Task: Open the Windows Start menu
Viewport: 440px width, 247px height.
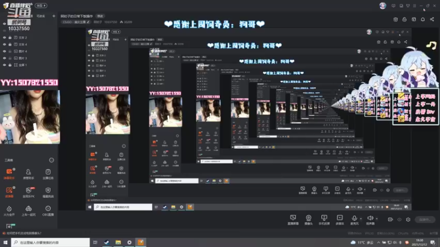Action: 5,243
